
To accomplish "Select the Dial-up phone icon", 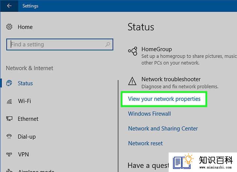I will point(9,136).
